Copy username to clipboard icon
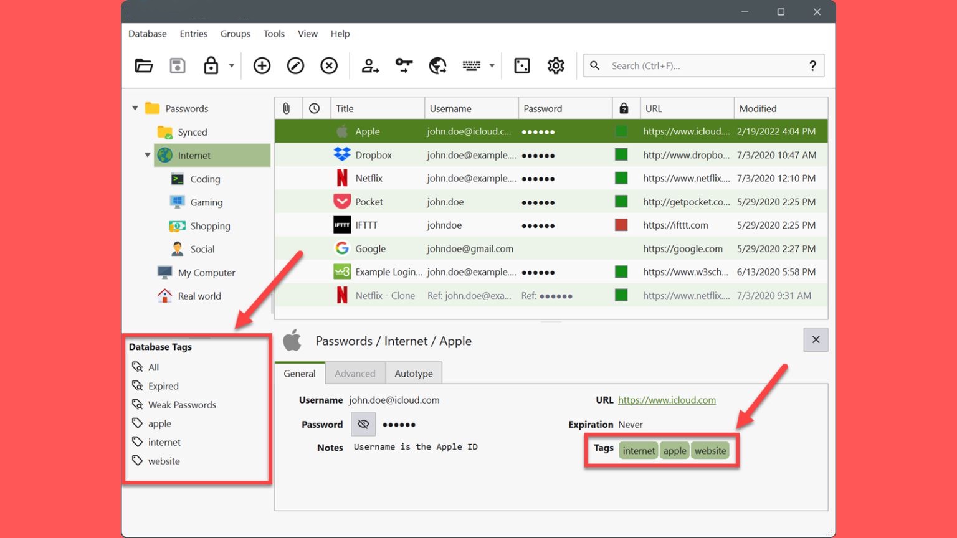957x538 pixels. coord(370,65)
